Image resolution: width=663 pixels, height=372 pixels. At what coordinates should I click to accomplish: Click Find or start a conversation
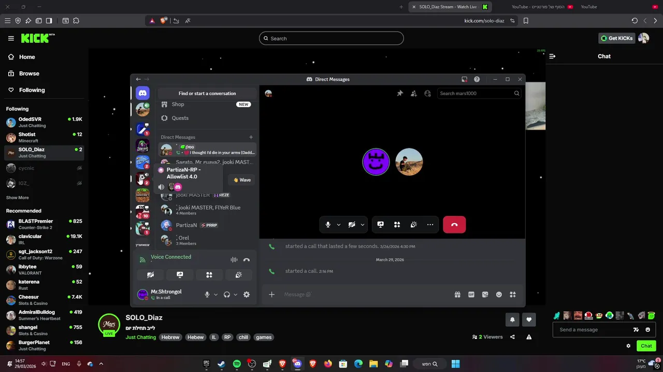pyautogui.click(x=207, y=94)
